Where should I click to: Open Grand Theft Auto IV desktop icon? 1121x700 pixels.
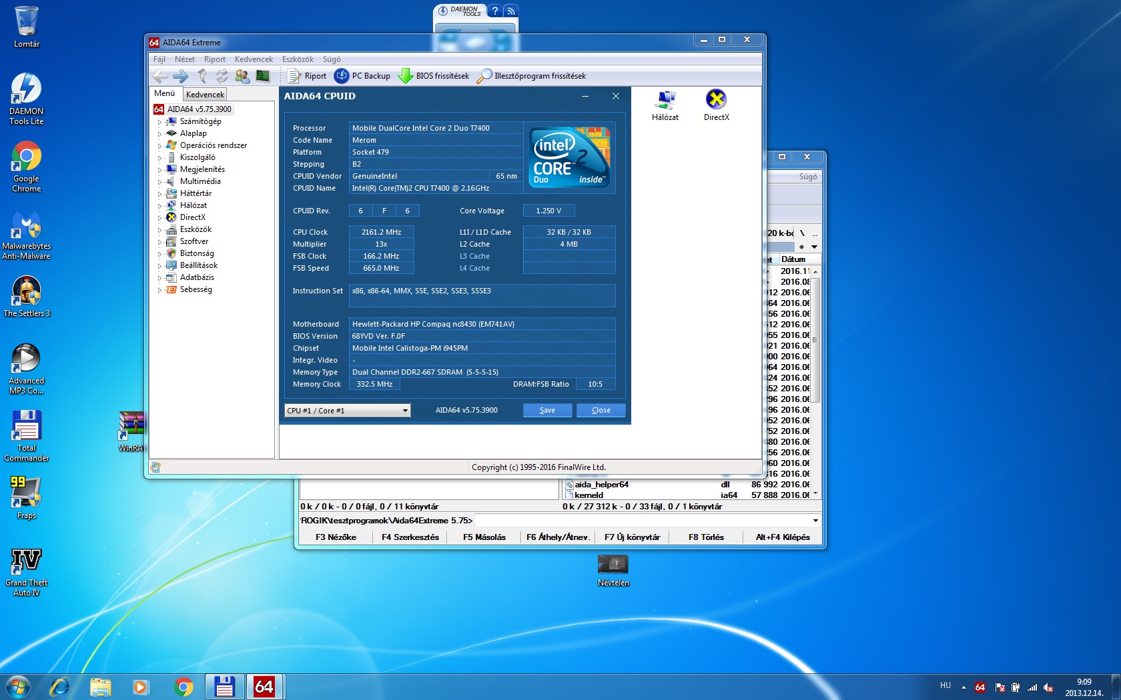click(x=27, y=573)
